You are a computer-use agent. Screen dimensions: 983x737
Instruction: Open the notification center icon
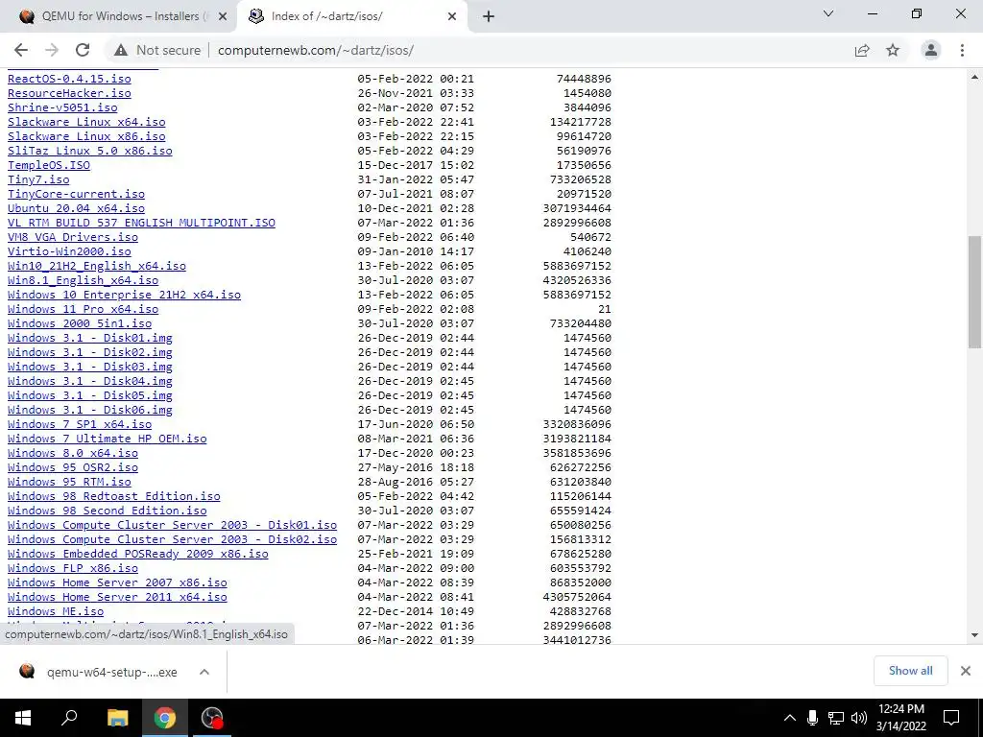click(951, 718)
